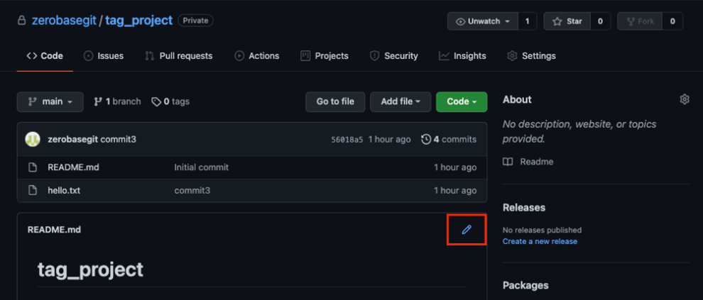Click the Go to file button
Viewport: 703px width, 300px height.
[x=335, y=101]
